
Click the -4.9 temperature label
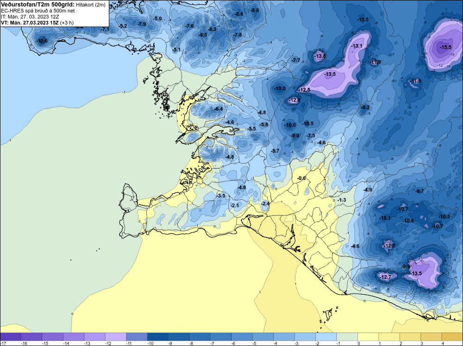[x=368, y=190]
